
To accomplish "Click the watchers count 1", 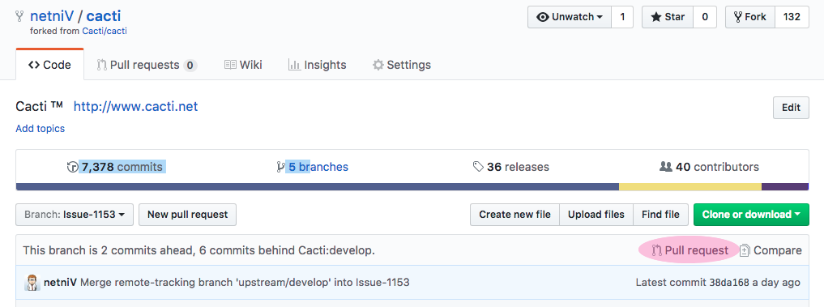I will pyautogui.click(x=623, y=17).
